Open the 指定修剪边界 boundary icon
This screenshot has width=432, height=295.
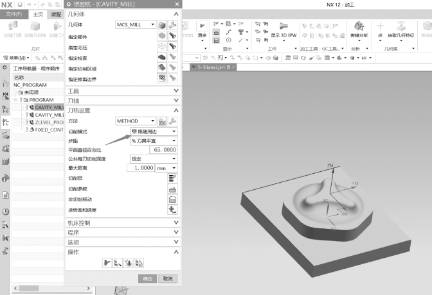coord(162,78)
